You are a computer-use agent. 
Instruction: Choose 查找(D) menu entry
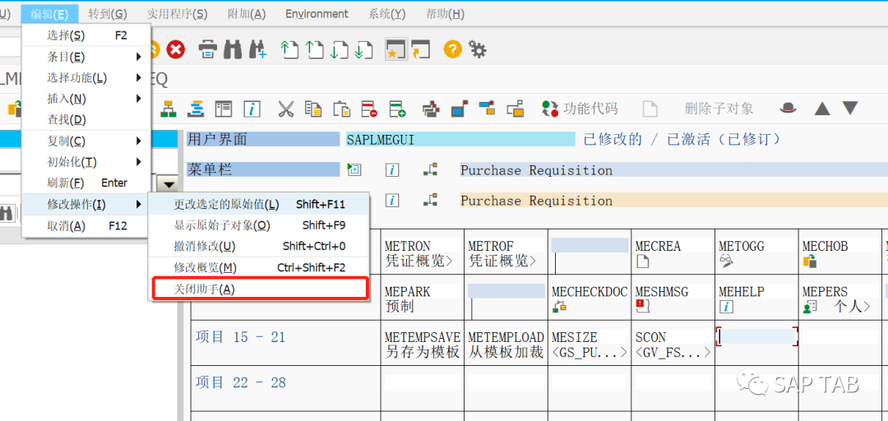click(86, 119)
